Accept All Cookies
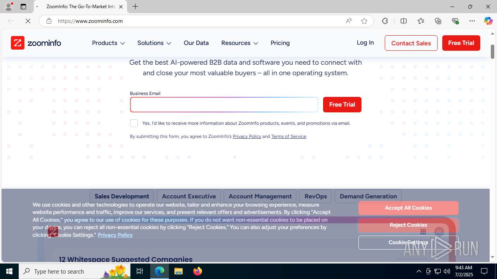The image size is (497, 279). coord(408,208)
